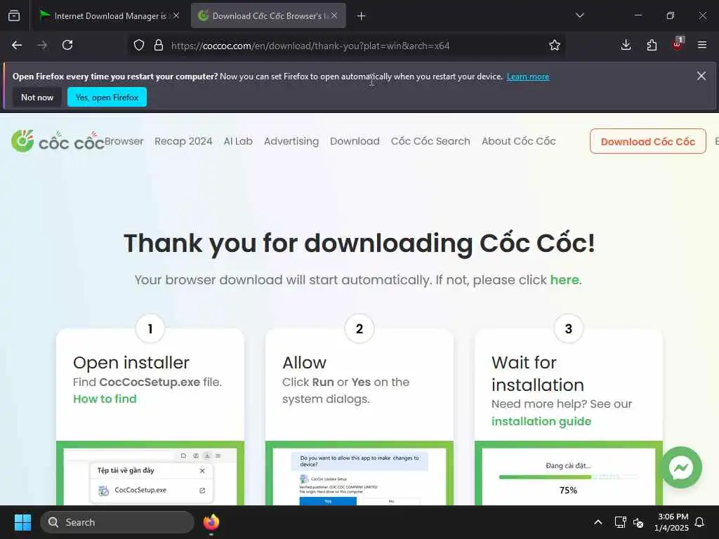Open muted volume tray icon

point(638,522)
